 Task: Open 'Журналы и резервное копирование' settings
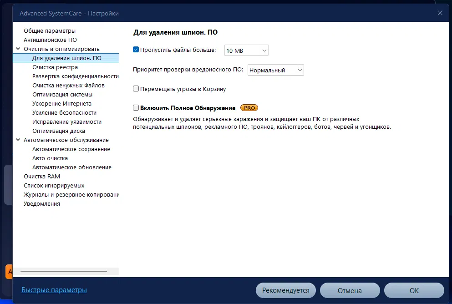(x=71, y=195)
